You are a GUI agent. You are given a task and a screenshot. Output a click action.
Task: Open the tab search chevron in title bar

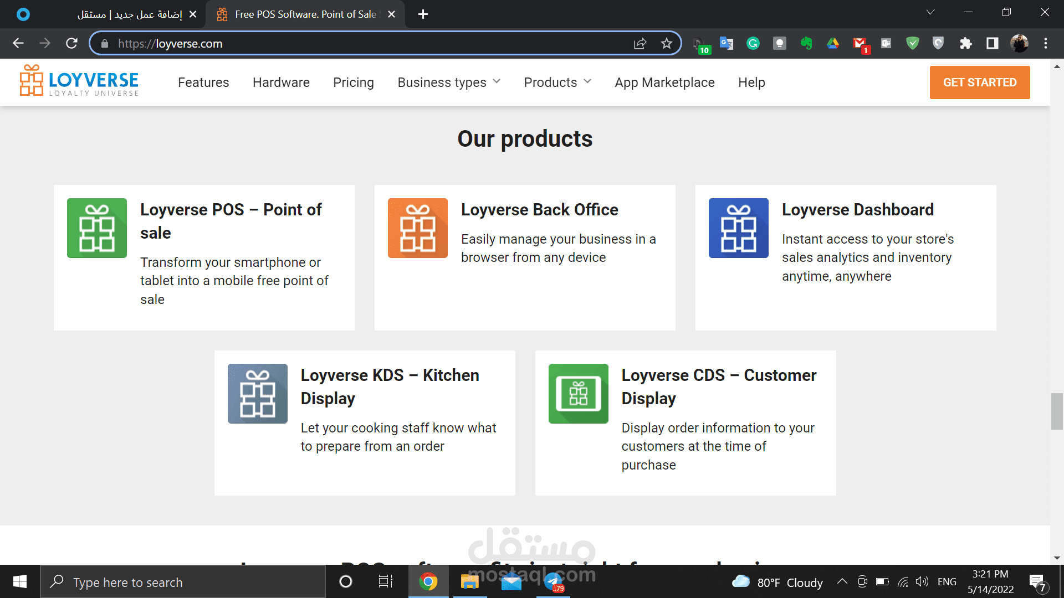coord(930,12)
